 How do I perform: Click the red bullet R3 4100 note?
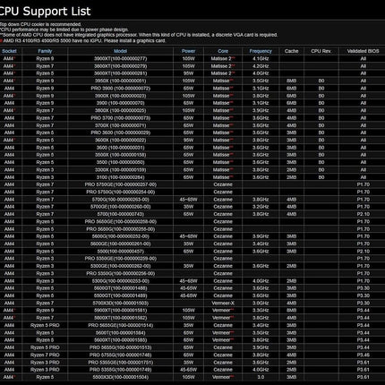82,40
